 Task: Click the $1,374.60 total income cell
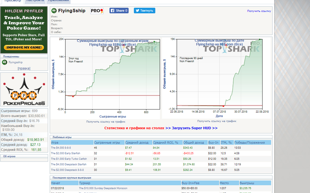click(189, 164)
